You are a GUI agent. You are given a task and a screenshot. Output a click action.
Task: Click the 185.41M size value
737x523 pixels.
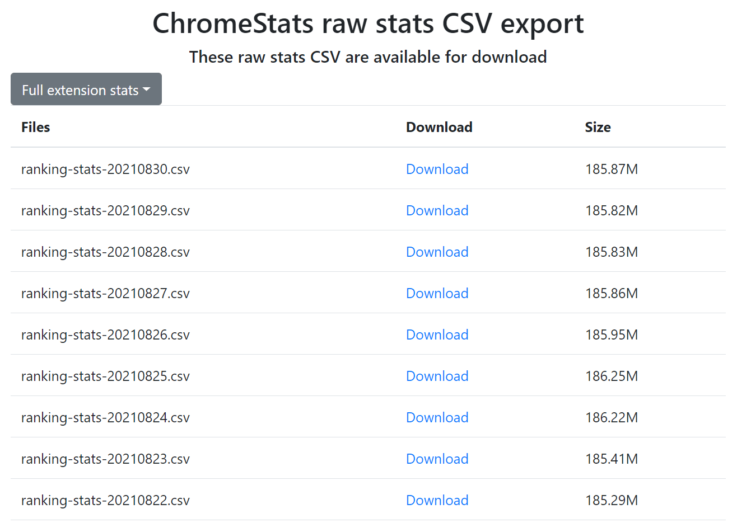pyautogui.click(x=612, y=459)
